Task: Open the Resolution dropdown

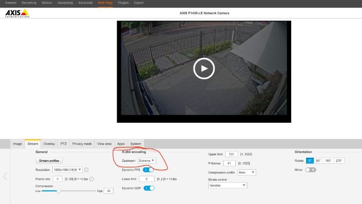Action: pos(67,170)
